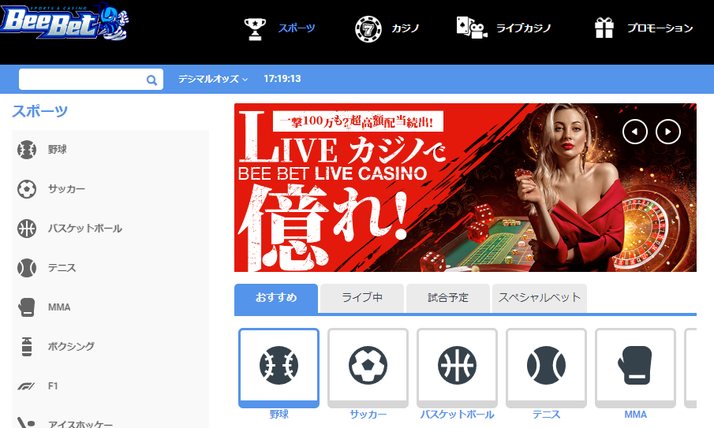Image resolution: width=714 pixels, height=428 pixels.
Task: Click 野球 label under baseball tile
Action: coord(278,415)
